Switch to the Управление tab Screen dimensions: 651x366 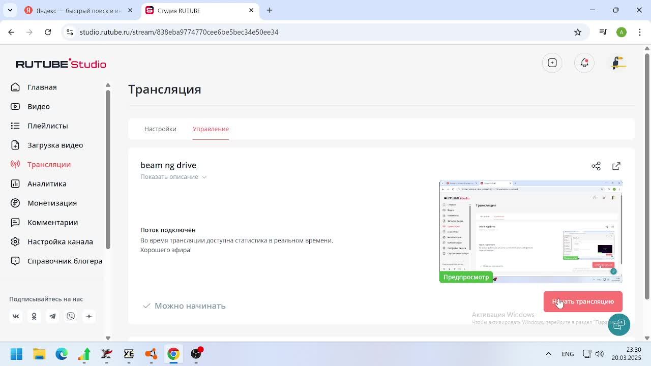pyautogui.click(x=211, y=129)
